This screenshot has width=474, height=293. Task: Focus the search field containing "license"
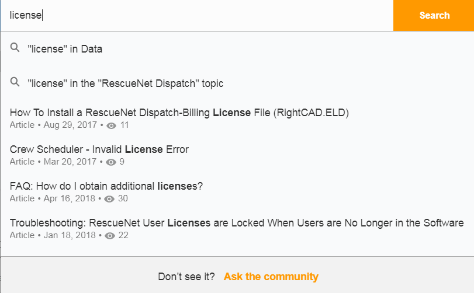197,15
